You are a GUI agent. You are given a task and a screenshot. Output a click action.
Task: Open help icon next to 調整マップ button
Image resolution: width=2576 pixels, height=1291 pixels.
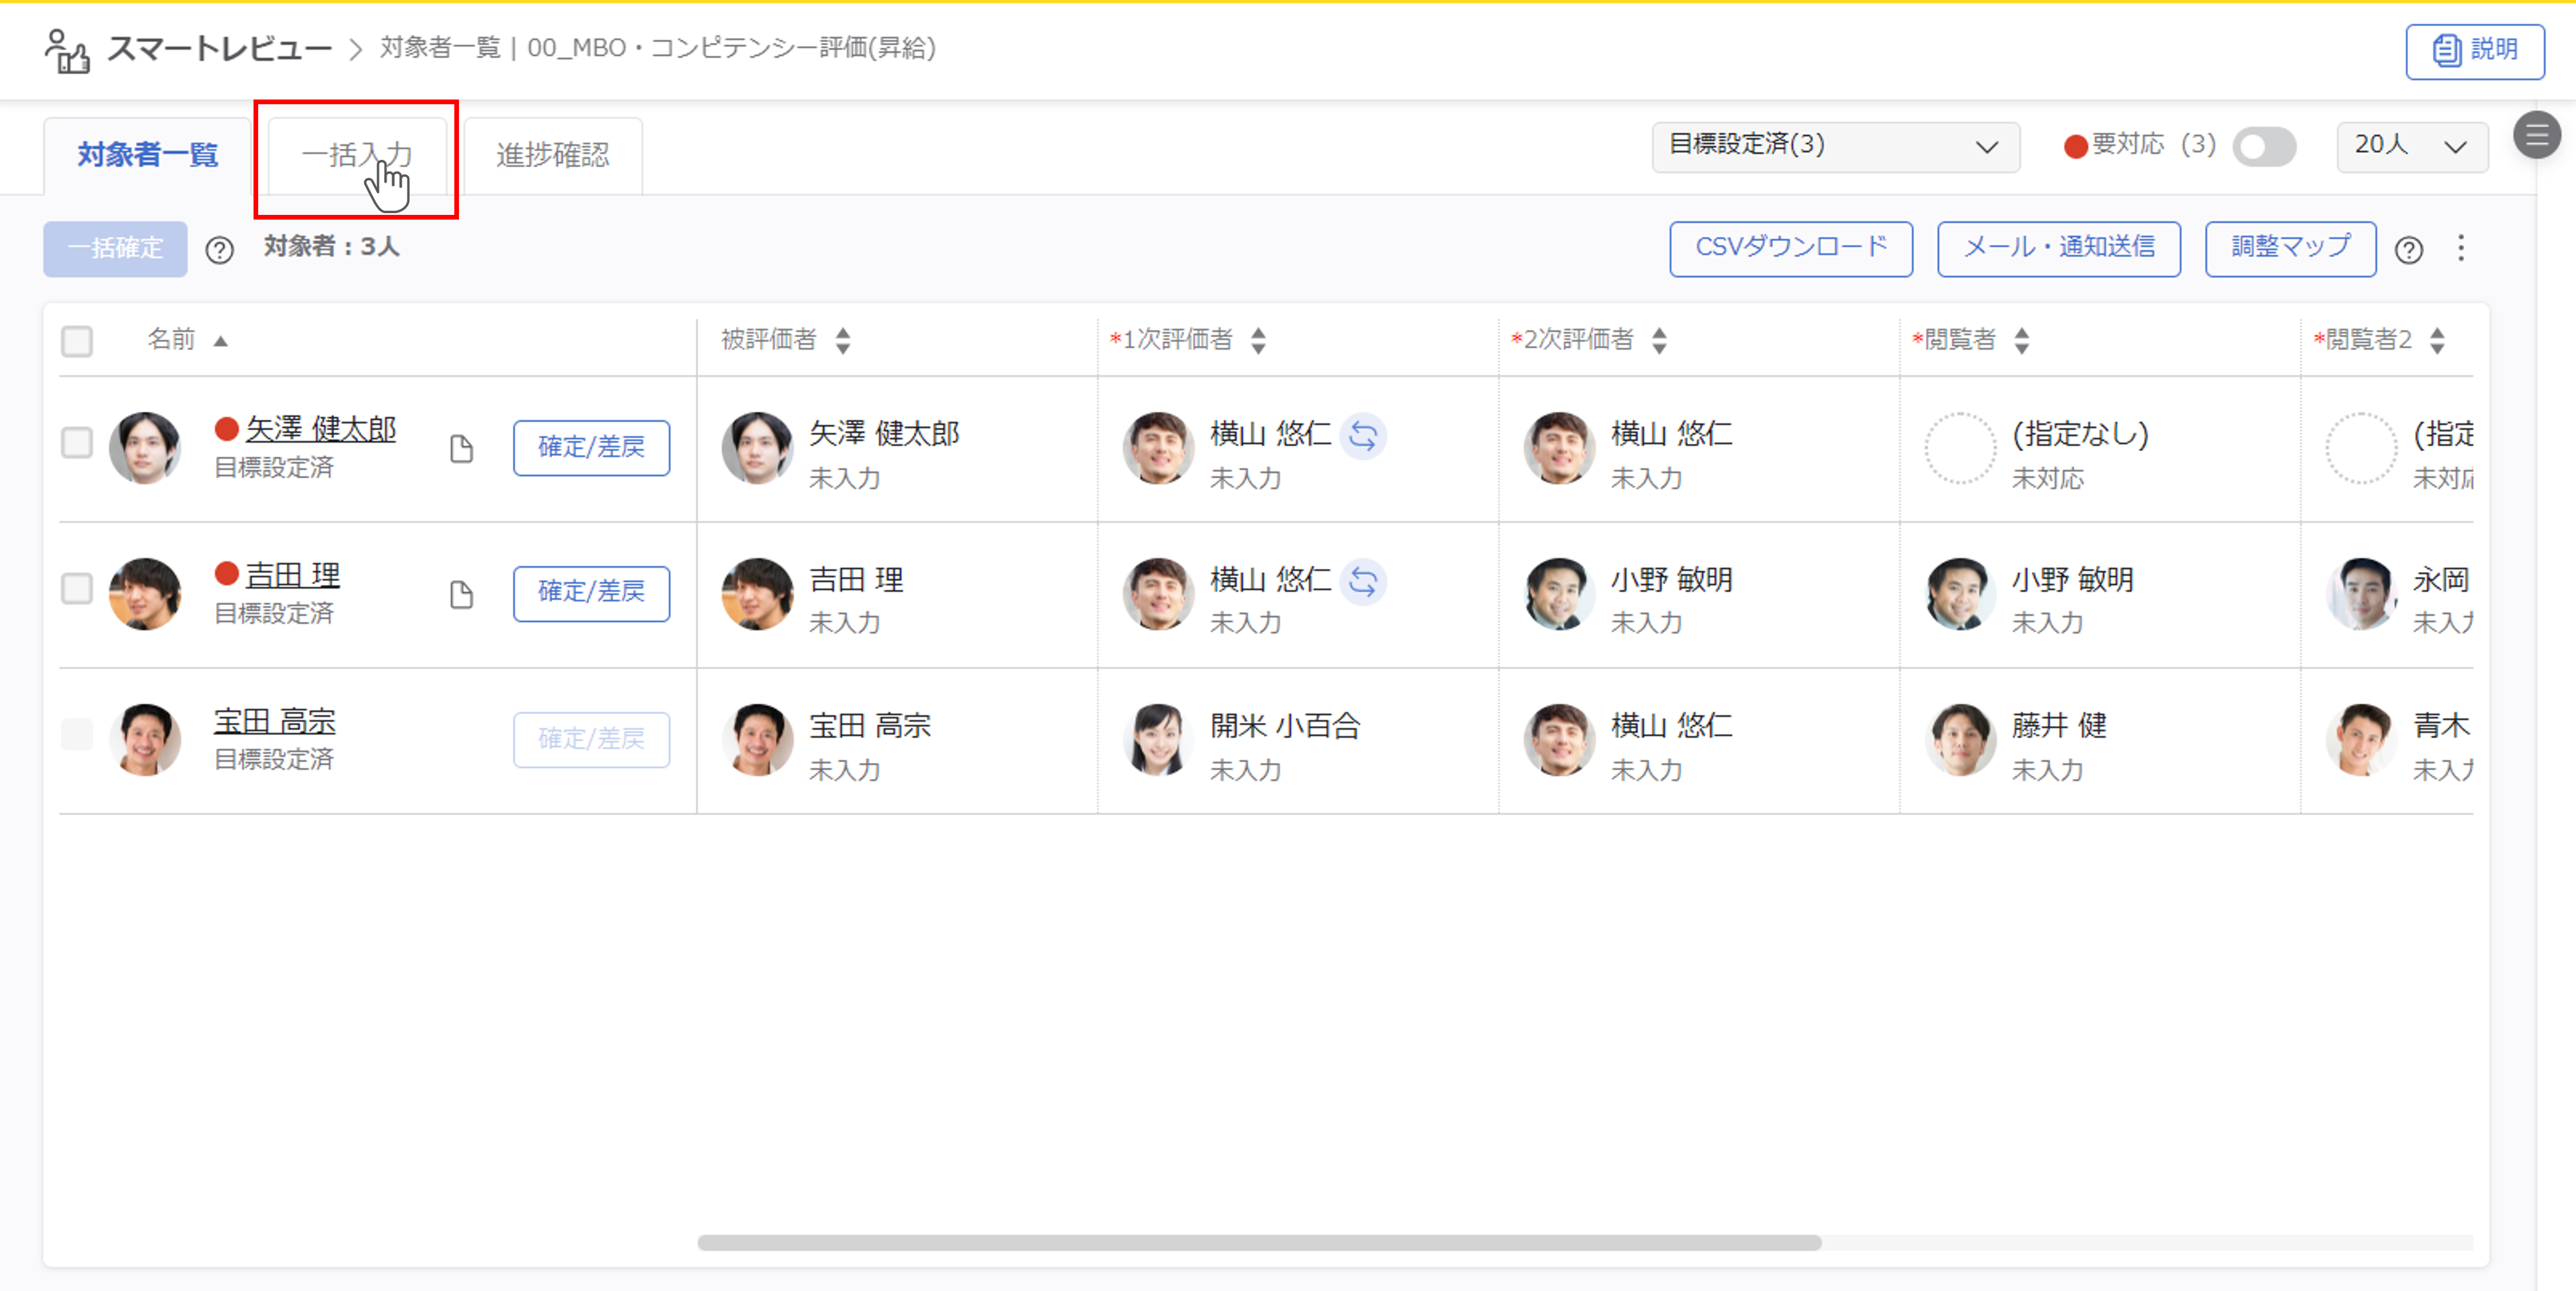tap(2408, 250)
